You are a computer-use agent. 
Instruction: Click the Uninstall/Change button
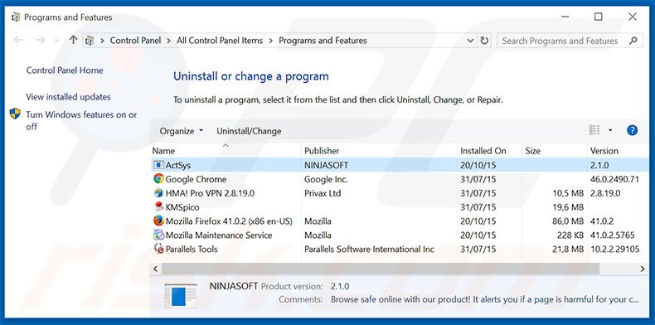(249, 131)
